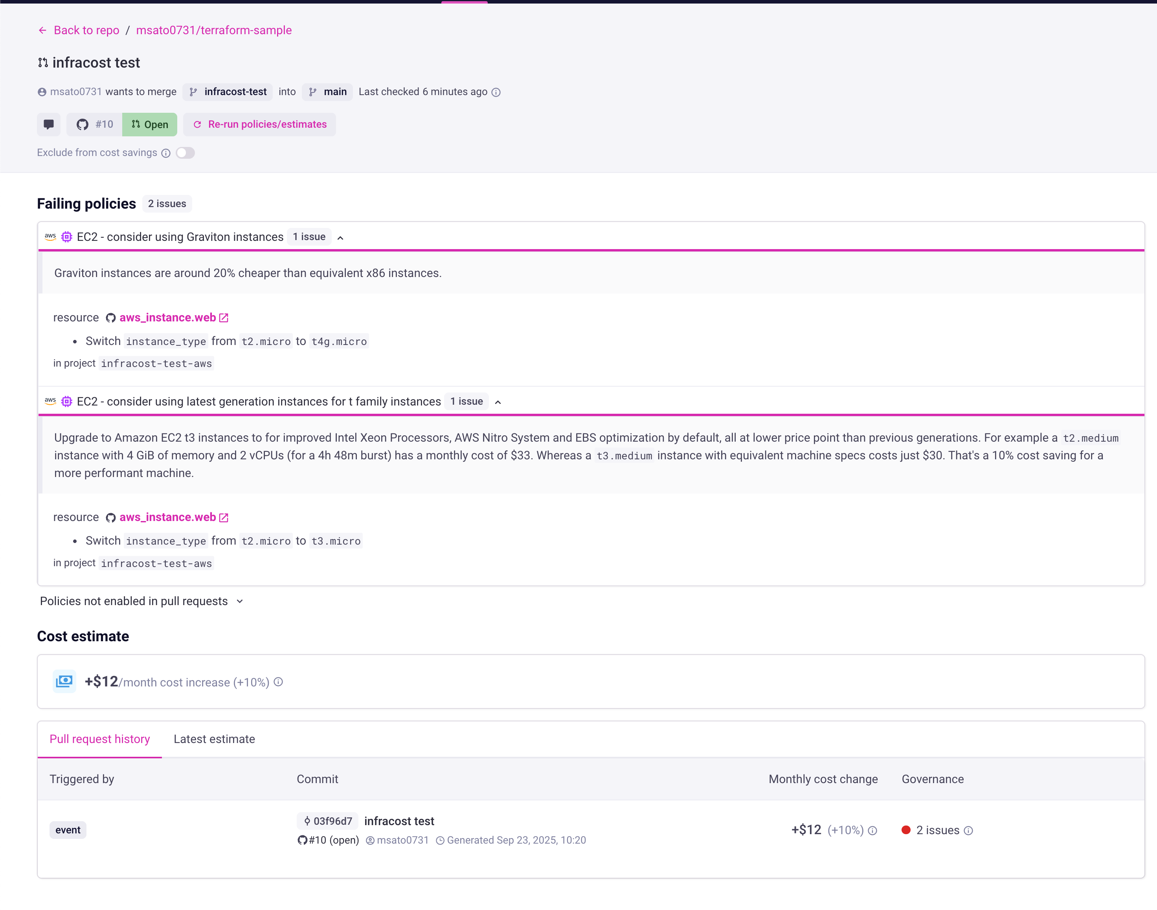Open the external link icon after aws_instance.web for t4g.micro

tap(224, 318)
